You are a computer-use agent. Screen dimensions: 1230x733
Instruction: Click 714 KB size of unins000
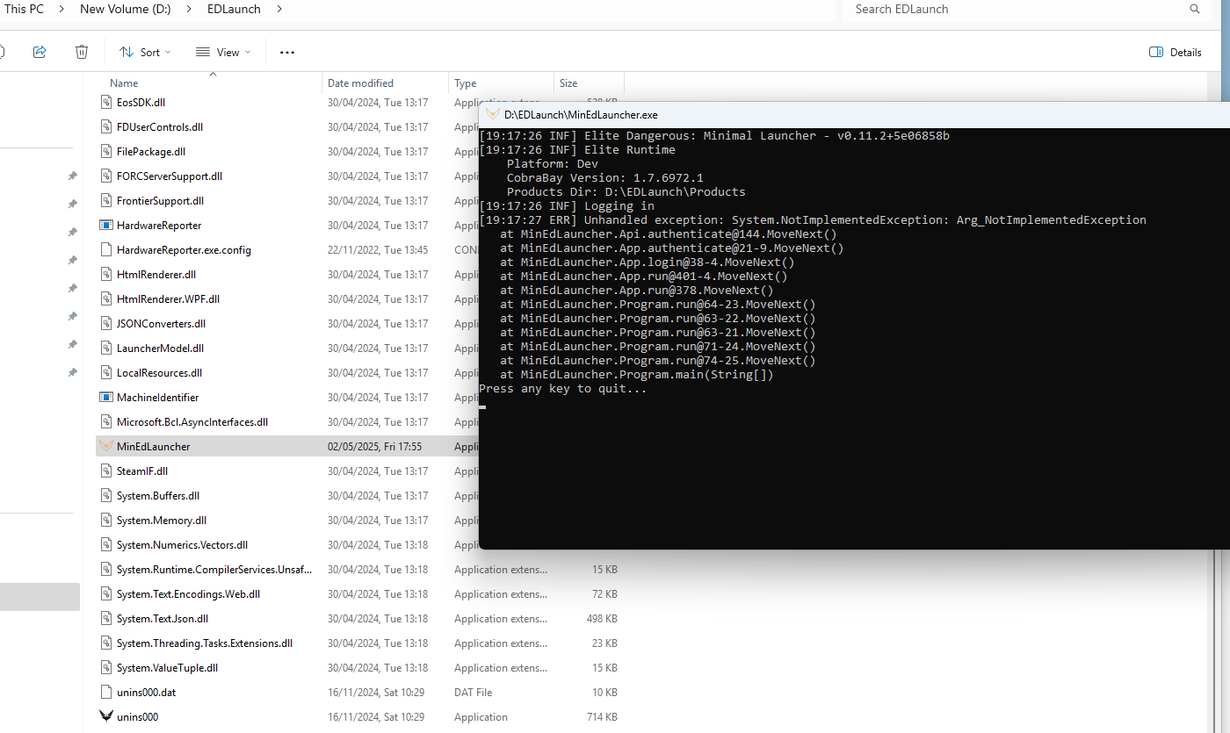pyautogui.click(x=602, y=717)
